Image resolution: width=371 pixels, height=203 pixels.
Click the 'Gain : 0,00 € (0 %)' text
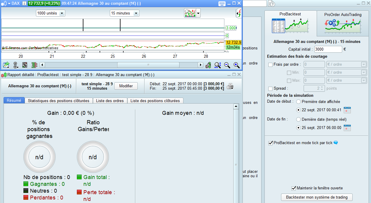pyautogui.click(x=71, y=113)
